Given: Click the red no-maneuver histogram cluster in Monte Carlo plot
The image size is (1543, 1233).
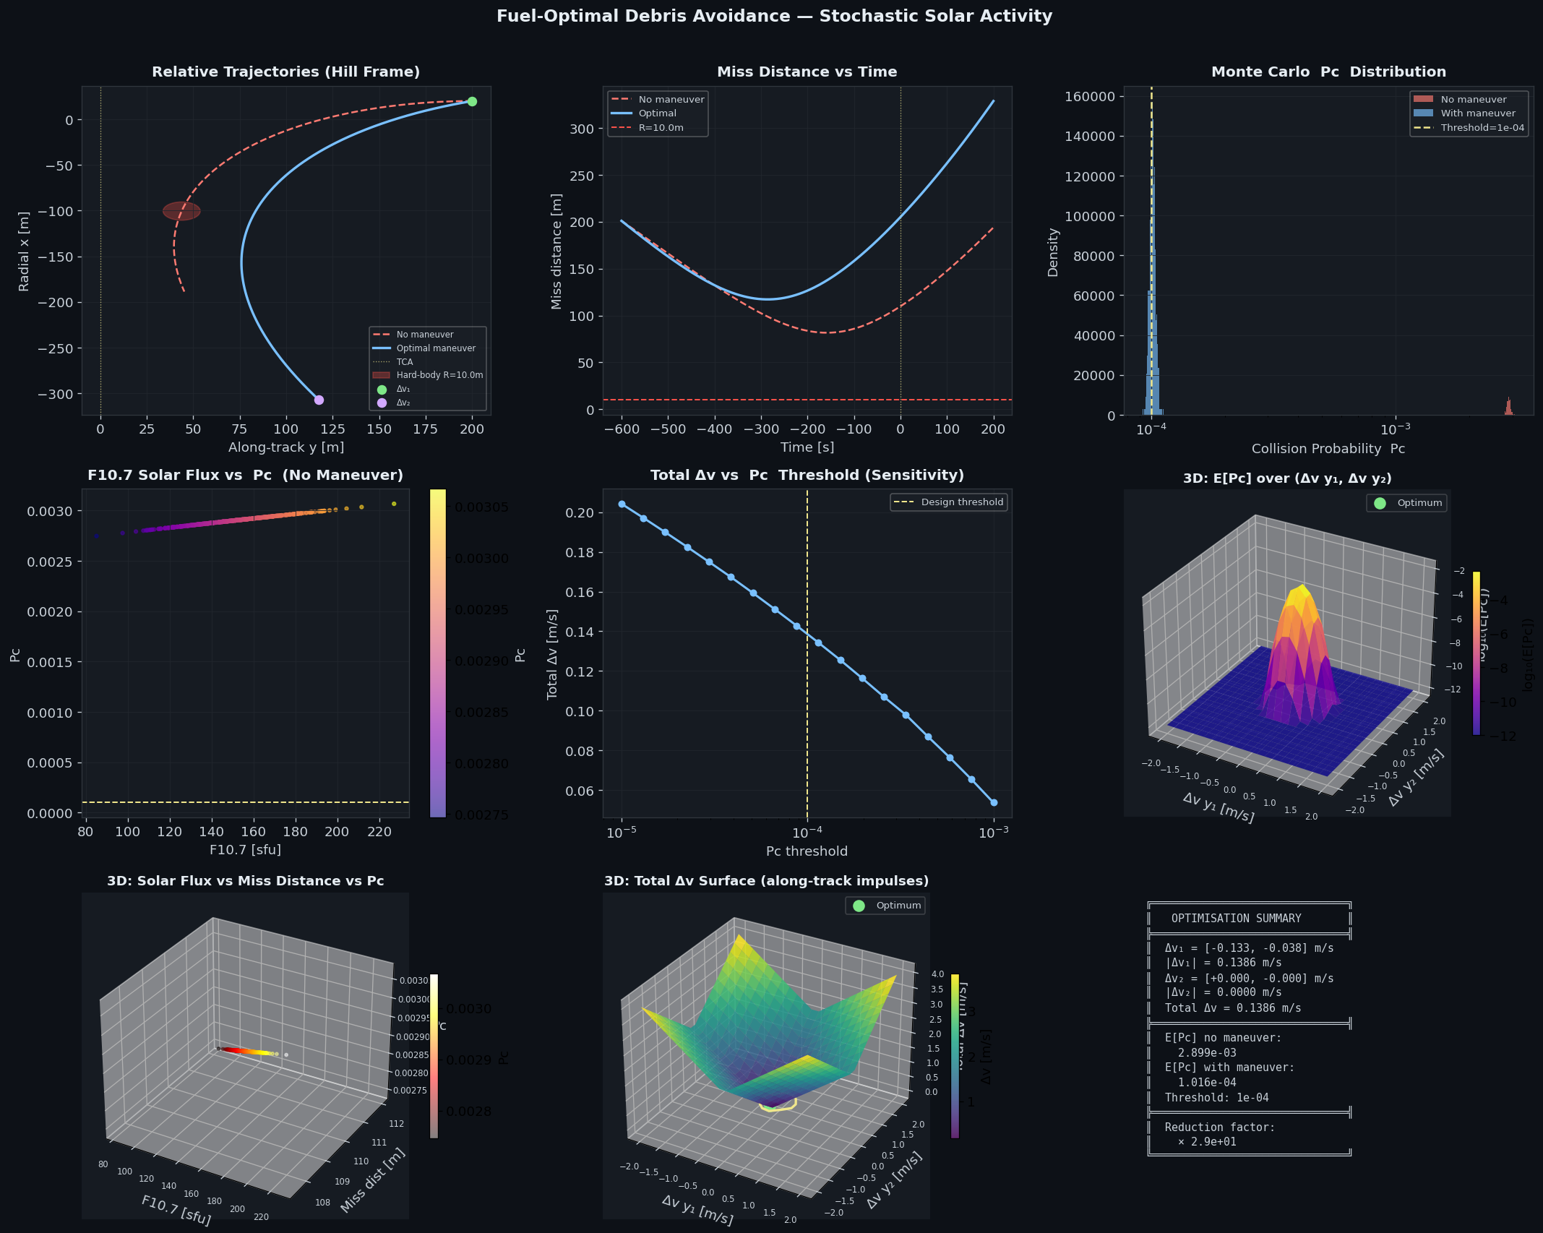Looking at the screenshot, I should coord(1508,406).
